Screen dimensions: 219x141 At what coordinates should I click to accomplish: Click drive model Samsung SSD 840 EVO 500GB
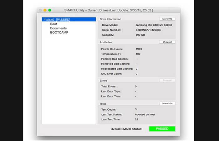pos(154,25)
